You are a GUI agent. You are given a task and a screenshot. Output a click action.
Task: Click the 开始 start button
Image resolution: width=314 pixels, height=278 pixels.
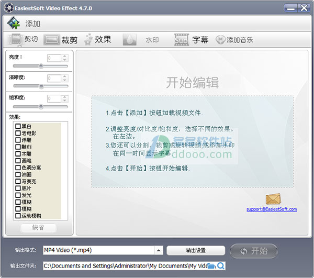253,251
